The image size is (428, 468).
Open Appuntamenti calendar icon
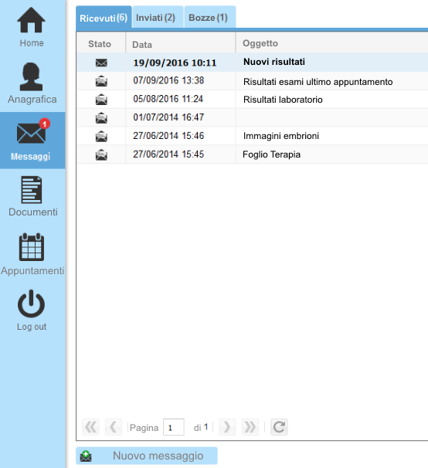[x=32, y=247]
